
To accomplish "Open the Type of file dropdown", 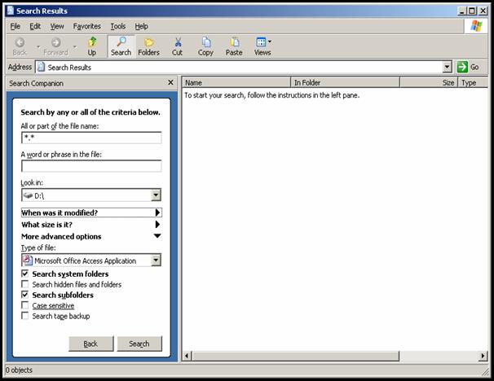I will tap(155, 261).
